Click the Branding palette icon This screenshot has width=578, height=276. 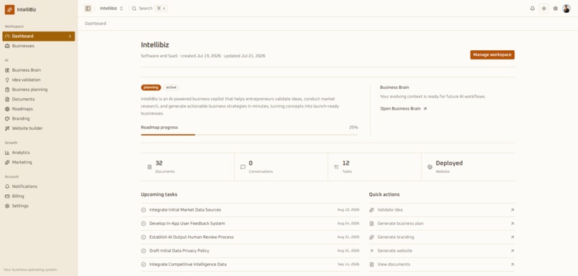pos(7,119)
